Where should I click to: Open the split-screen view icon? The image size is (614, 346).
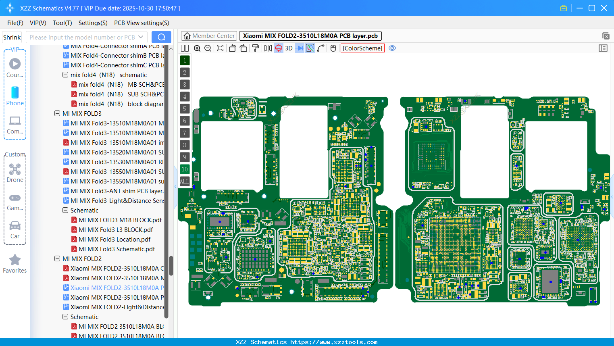[x=184, y=48]
